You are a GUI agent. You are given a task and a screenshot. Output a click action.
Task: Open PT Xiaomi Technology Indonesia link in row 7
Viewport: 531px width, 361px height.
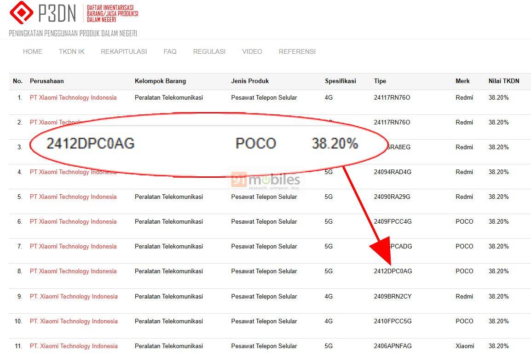click(x=73, y=247)
